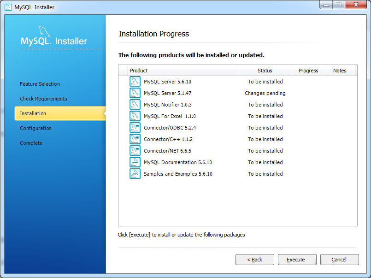
Task: Click the Progress column header
Action: point(308,71)
